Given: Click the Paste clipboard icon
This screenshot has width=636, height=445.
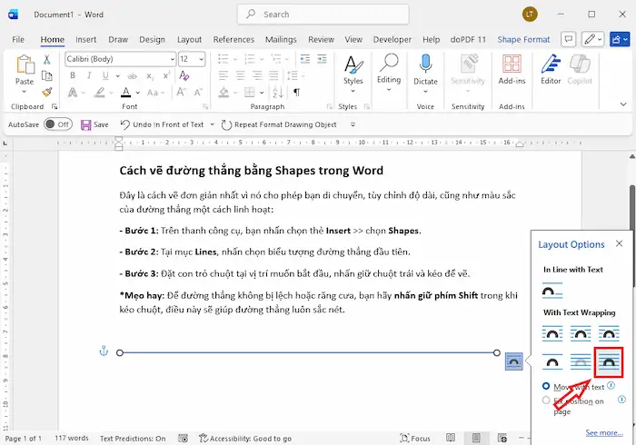Looking at the screenshot, I should click(x=25, y=71).
